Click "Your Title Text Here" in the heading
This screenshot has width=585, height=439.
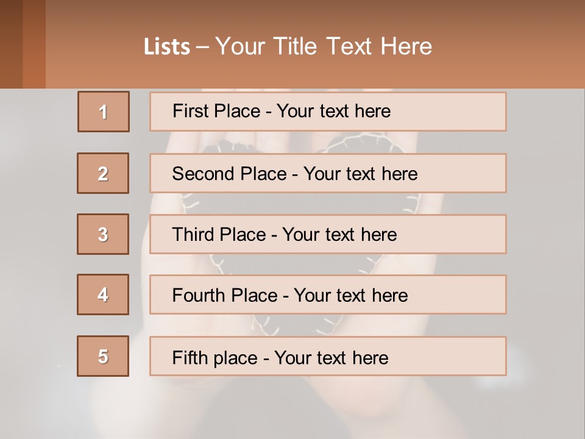[324, 46]
